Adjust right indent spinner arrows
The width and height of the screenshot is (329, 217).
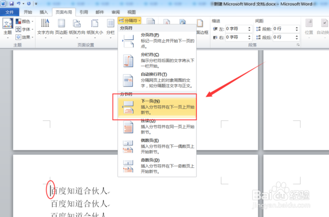(249, 37)
